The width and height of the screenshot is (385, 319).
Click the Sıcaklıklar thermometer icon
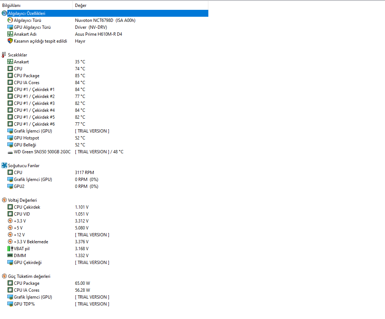tap(4, 55)
